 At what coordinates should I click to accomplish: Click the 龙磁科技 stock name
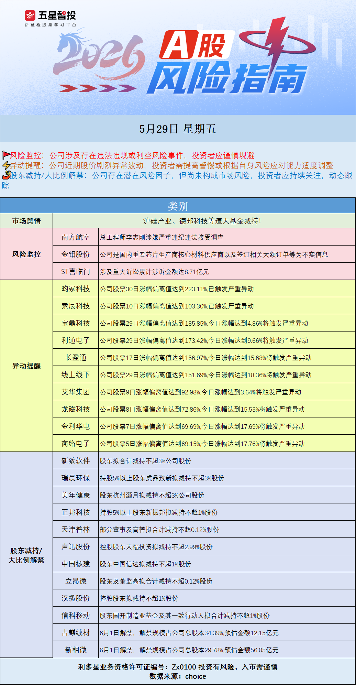pyautogui.click(x=76, y=409)
